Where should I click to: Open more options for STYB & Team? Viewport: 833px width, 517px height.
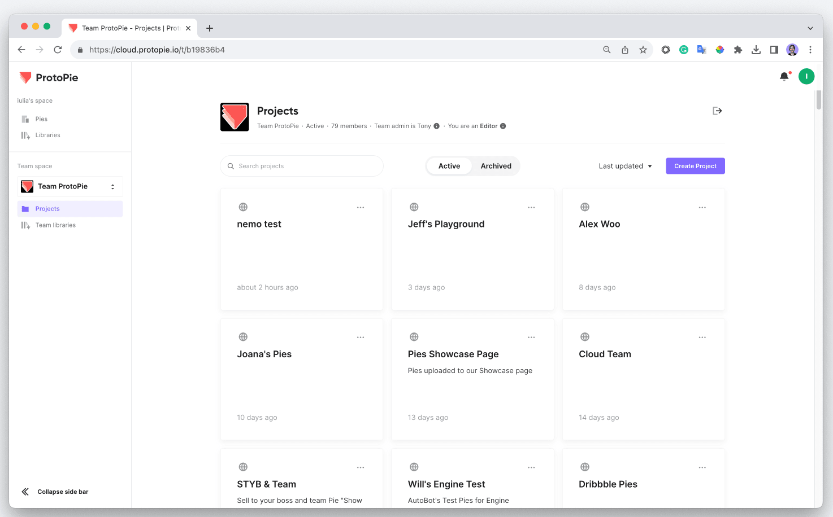point(361,467)
